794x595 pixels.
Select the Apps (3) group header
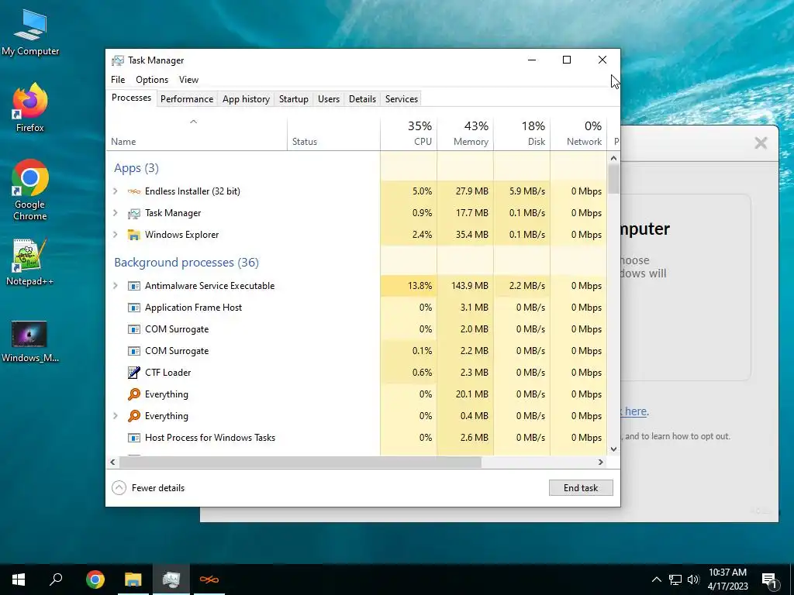(x=136, y=168)
